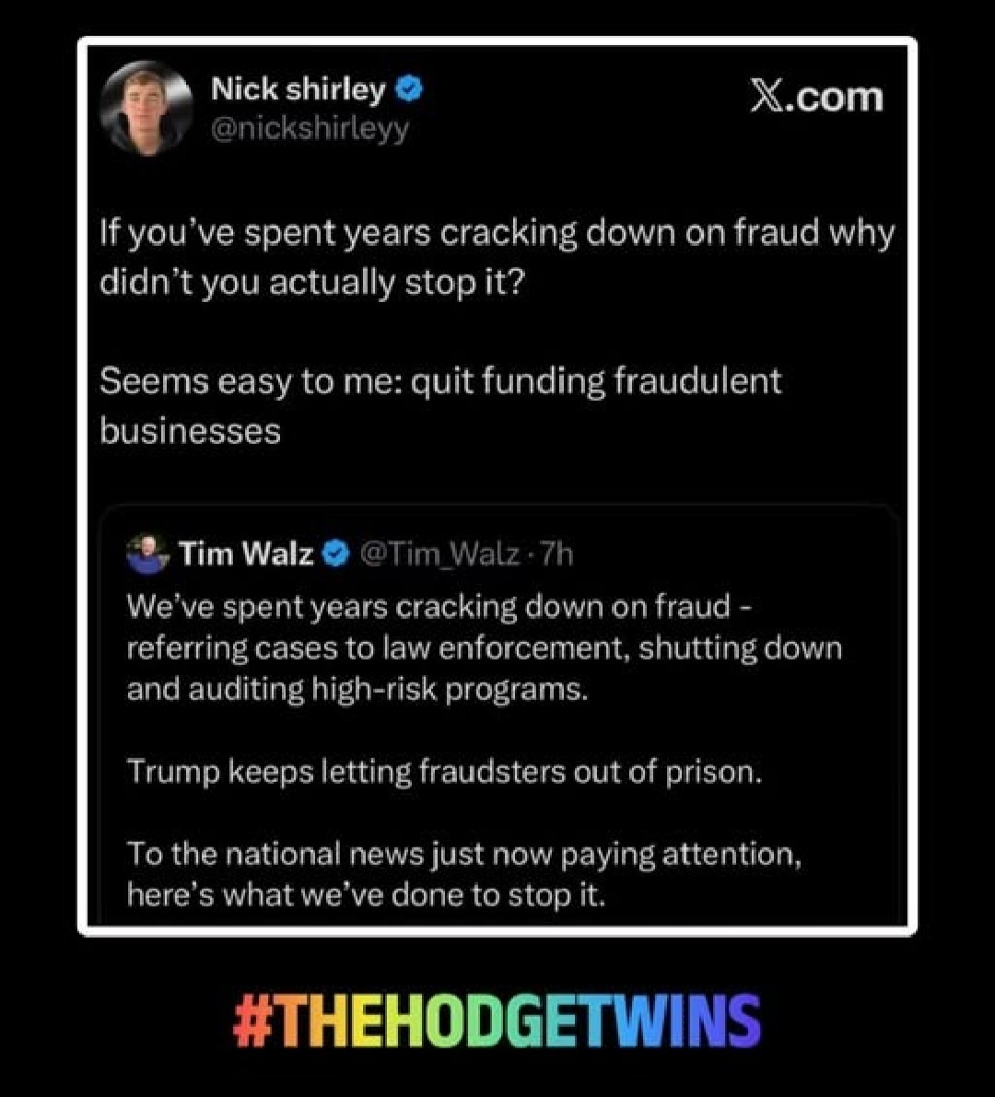995x1097 pixels.
Task: Click the 7h timestamp
Action: pyautogui.click(x=557, y=554)
